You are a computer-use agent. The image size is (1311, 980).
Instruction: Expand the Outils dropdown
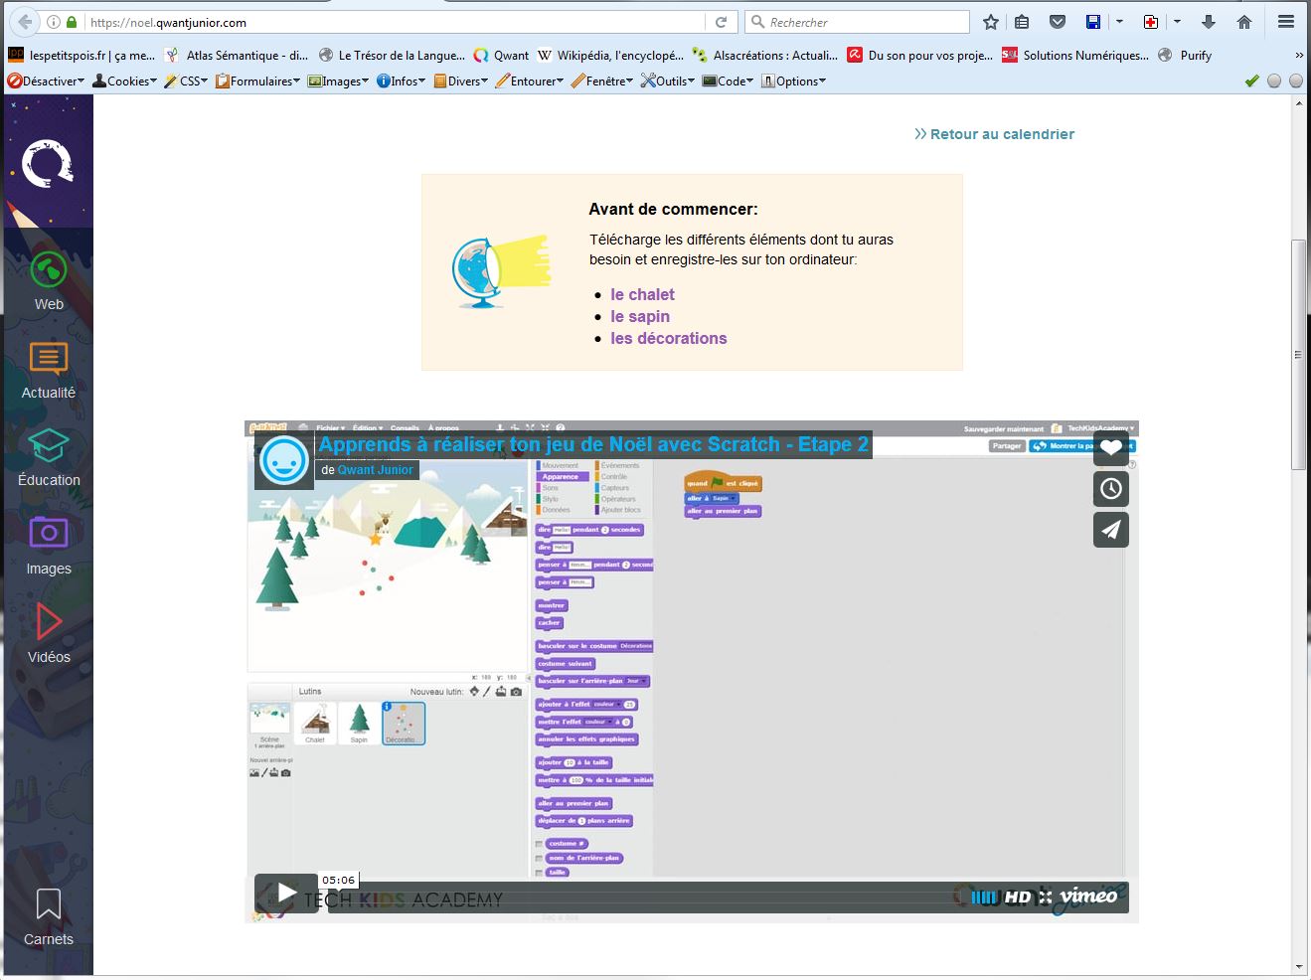point(668,82)
